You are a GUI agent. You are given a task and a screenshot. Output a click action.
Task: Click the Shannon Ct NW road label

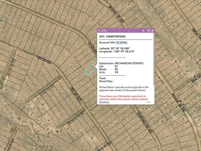coord(76,118)
